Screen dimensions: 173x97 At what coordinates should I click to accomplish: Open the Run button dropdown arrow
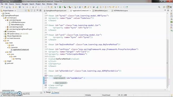click(62, 7)
